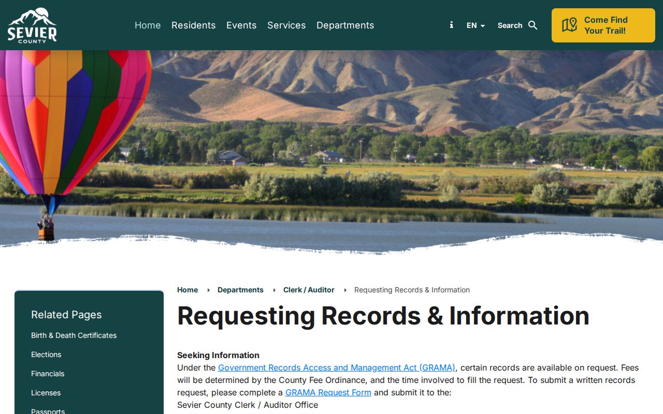Viewport: 663px width, 414px height.
Task: Open the information icon in header
Action: click(451, 25)
